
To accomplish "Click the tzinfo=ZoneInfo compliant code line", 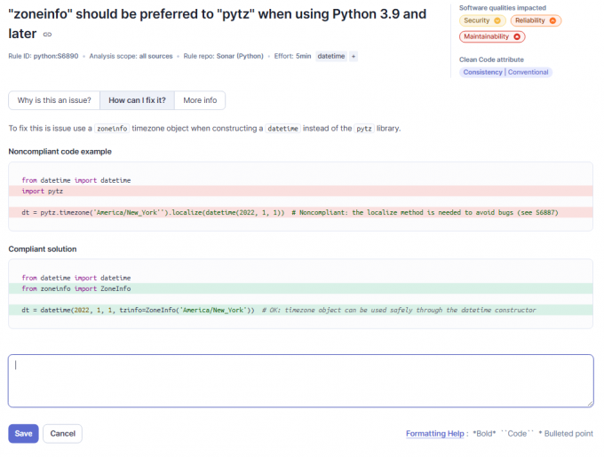I will pyautogui.click(x=300, y=310).
